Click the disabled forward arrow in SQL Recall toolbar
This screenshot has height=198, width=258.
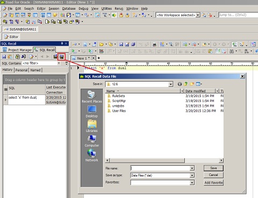48,57
